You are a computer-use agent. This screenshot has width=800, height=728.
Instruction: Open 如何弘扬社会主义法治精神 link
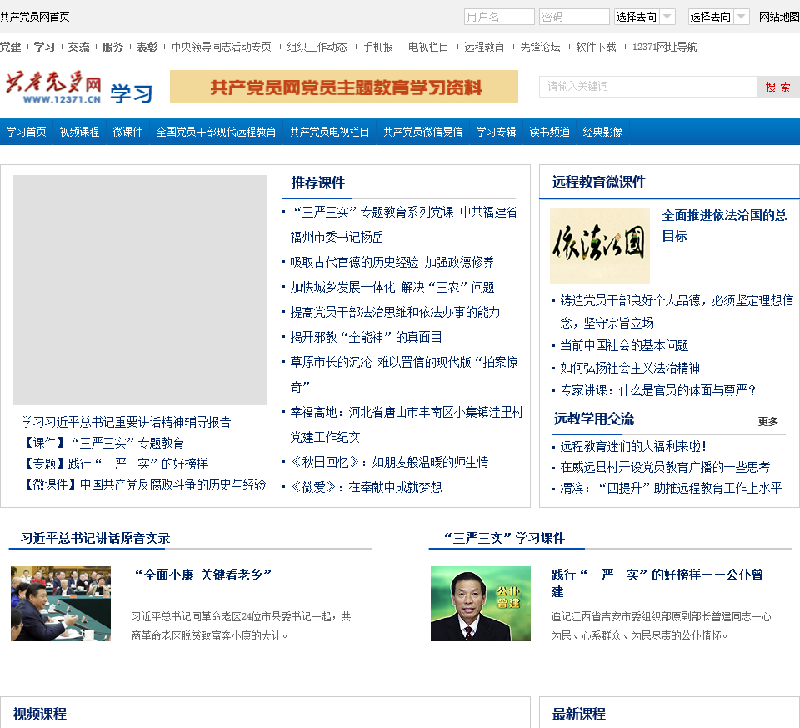630,368
